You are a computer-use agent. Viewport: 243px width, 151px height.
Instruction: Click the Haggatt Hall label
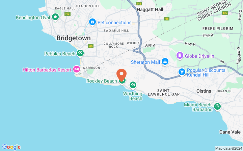(150, 9)
